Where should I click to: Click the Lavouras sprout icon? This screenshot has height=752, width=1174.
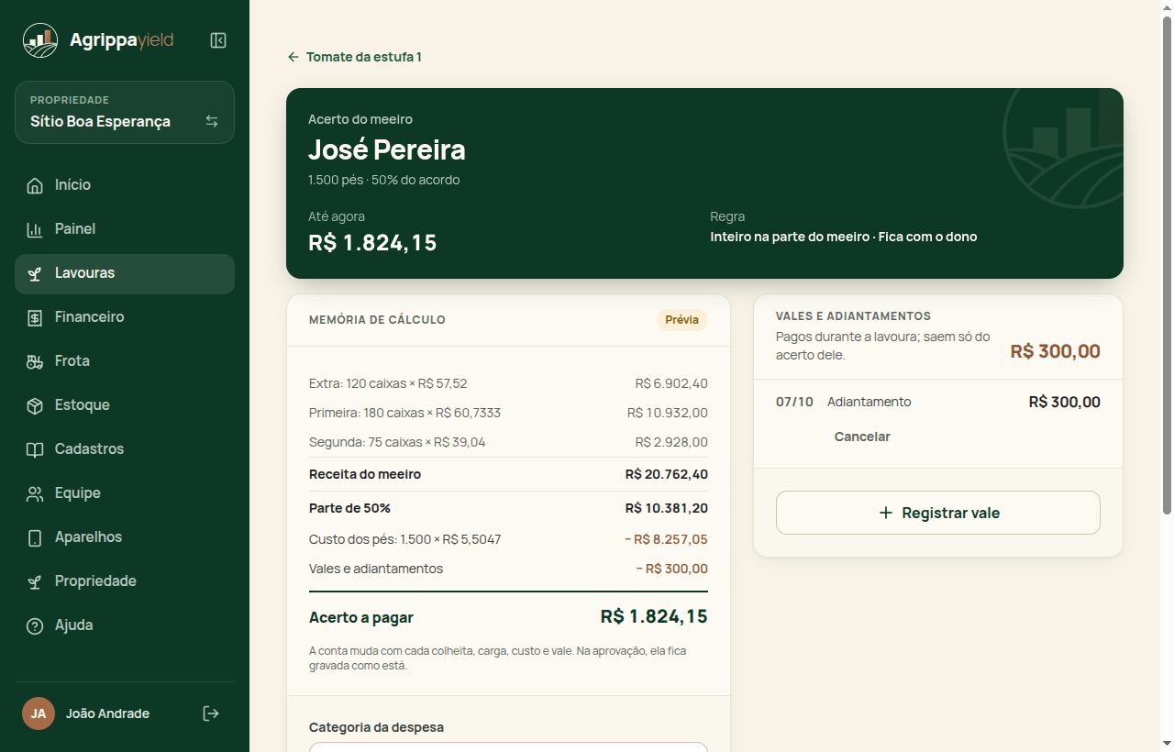click(x=35, y=273)
